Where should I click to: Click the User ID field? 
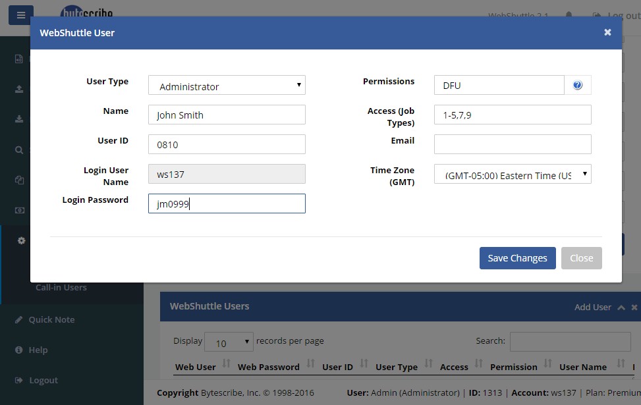227,144
